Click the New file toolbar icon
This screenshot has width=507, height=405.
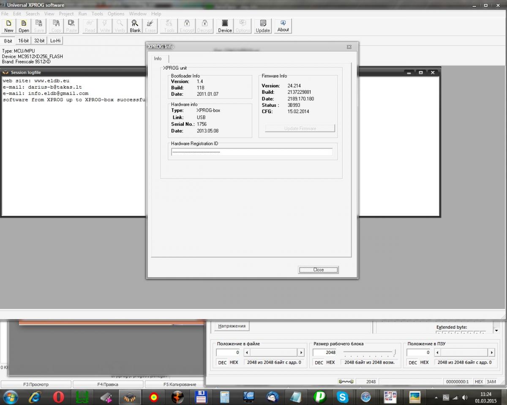(x=8, y=26)
